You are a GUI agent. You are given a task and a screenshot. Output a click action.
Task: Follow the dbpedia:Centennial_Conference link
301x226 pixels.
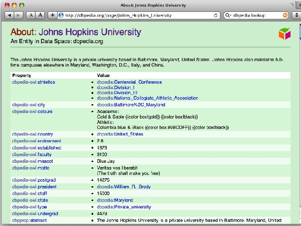click(129, 82)
